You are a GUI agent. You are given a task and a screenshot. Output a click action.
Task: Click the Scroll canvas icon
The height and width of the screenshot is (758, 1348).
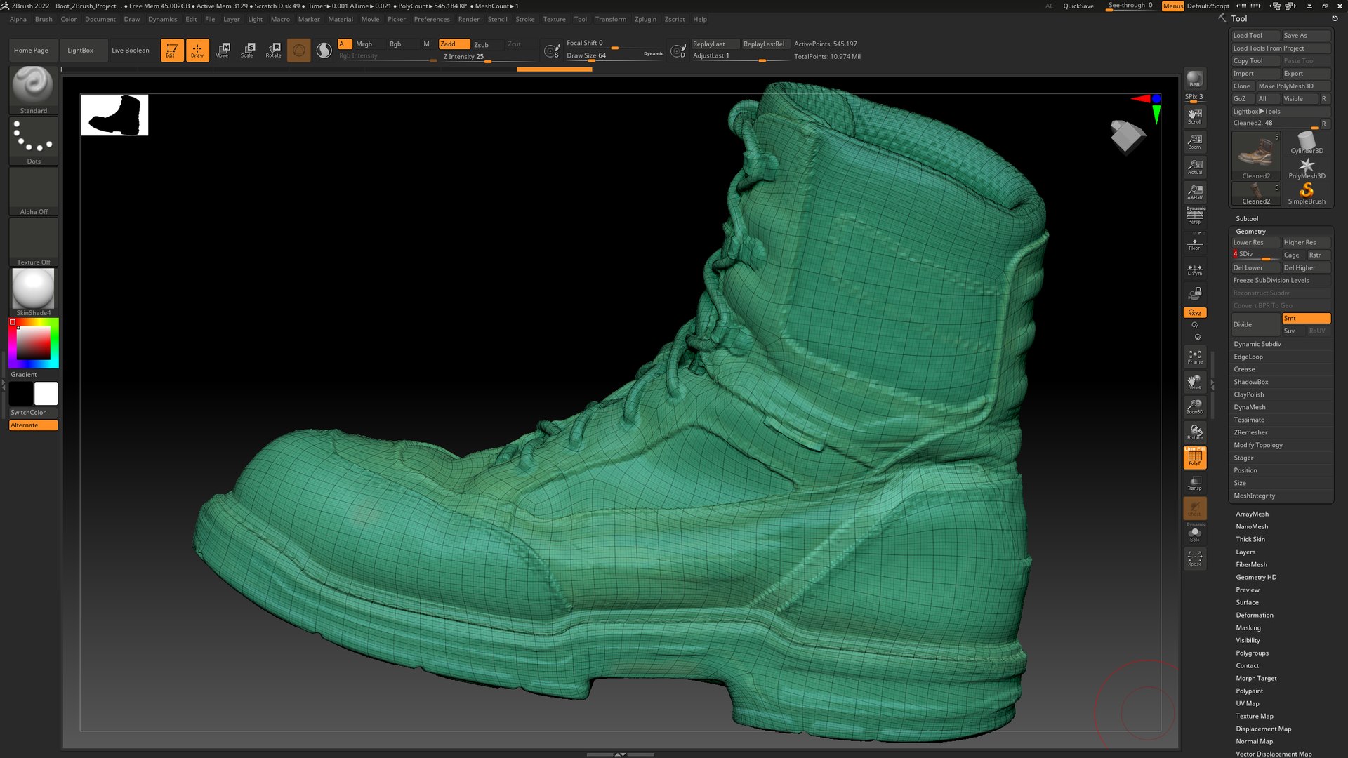pyautogui.click(x=1194, y=116)
